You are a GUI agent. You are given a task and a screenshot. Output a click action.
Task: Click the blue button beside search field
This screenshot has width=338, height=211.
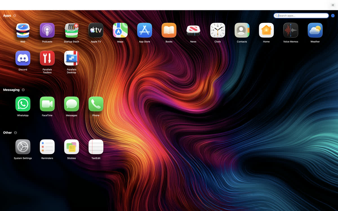[x=333, y=16]
